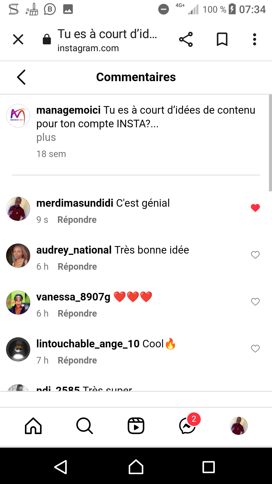Viewport: 272px width, 484px height.
Task: Open managemoici's profile picture
Action: point(18,116)
